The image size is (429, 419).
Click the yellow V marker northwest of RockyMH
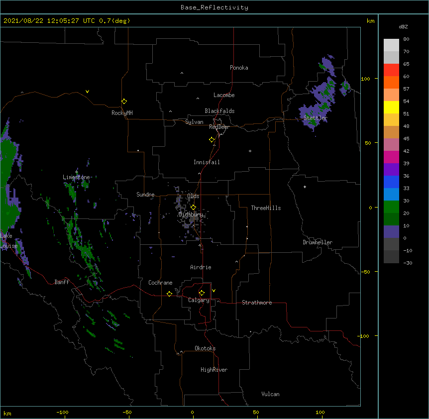tap(87, 92)
